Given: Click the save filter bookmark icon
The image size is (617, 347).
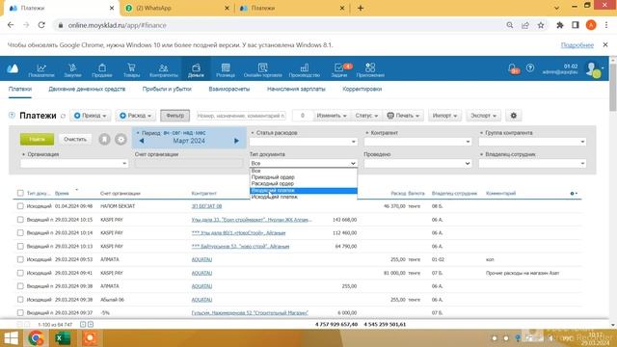Looking at the screenshot, I should click(x=104, y=139).
